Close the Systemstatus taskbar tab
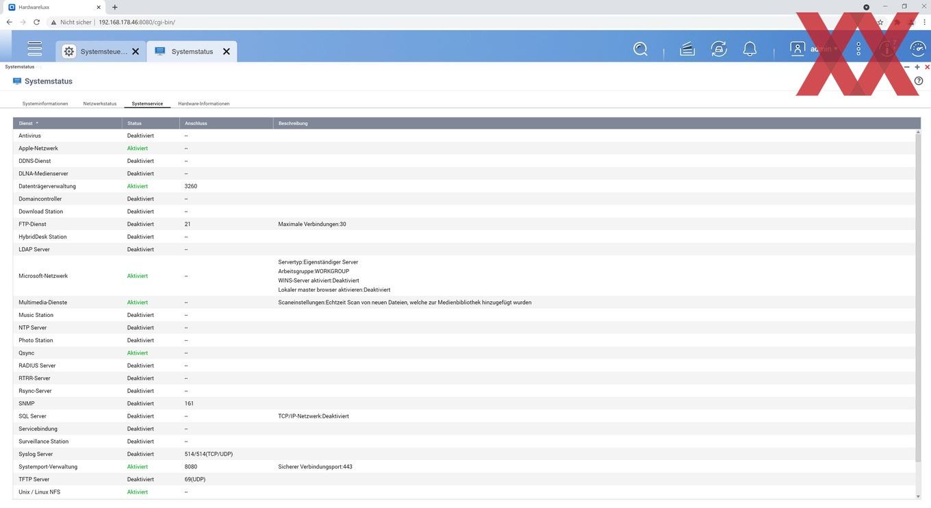The image size is (931, 508). click(227, 51)
